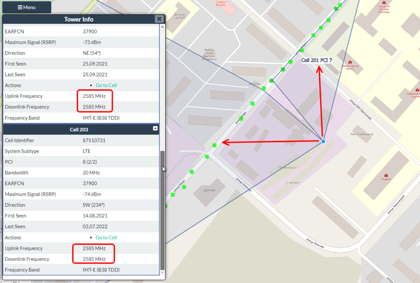Click Maximum Signal value -74 dBm
This screenshot has height=283, width=420.
coord(92,194)
